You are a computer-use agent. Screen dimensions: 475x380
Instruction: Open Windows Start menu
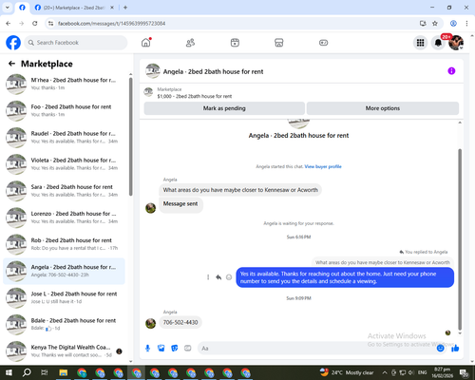click(x=9, y=372)
